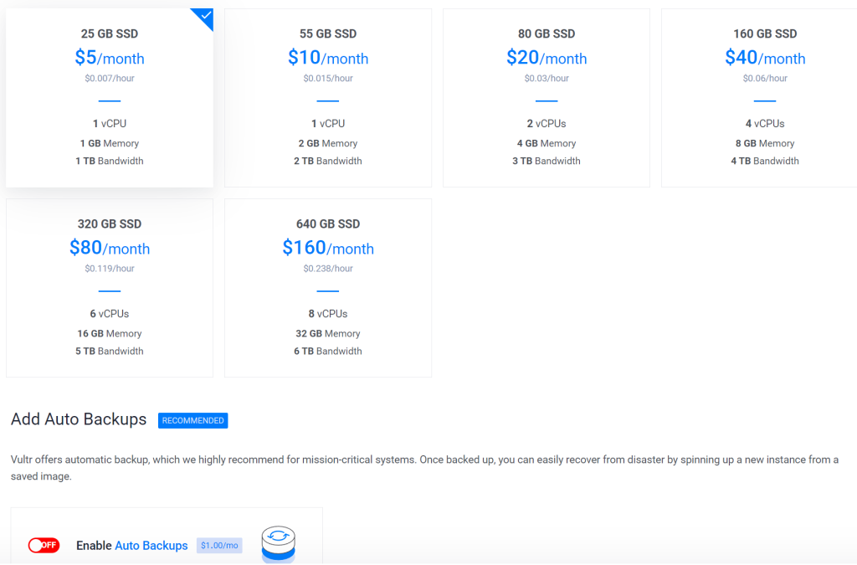
Task: Click the blue backup disk icon
Action: click(279, 544)
